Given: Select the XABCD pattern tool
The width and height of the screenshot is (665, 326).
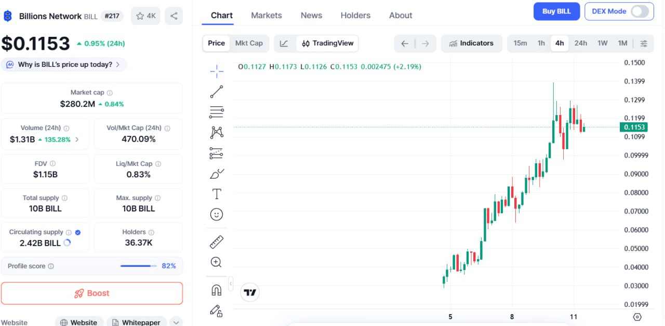Looking at the screenshot, I should (x=217, y=132).
